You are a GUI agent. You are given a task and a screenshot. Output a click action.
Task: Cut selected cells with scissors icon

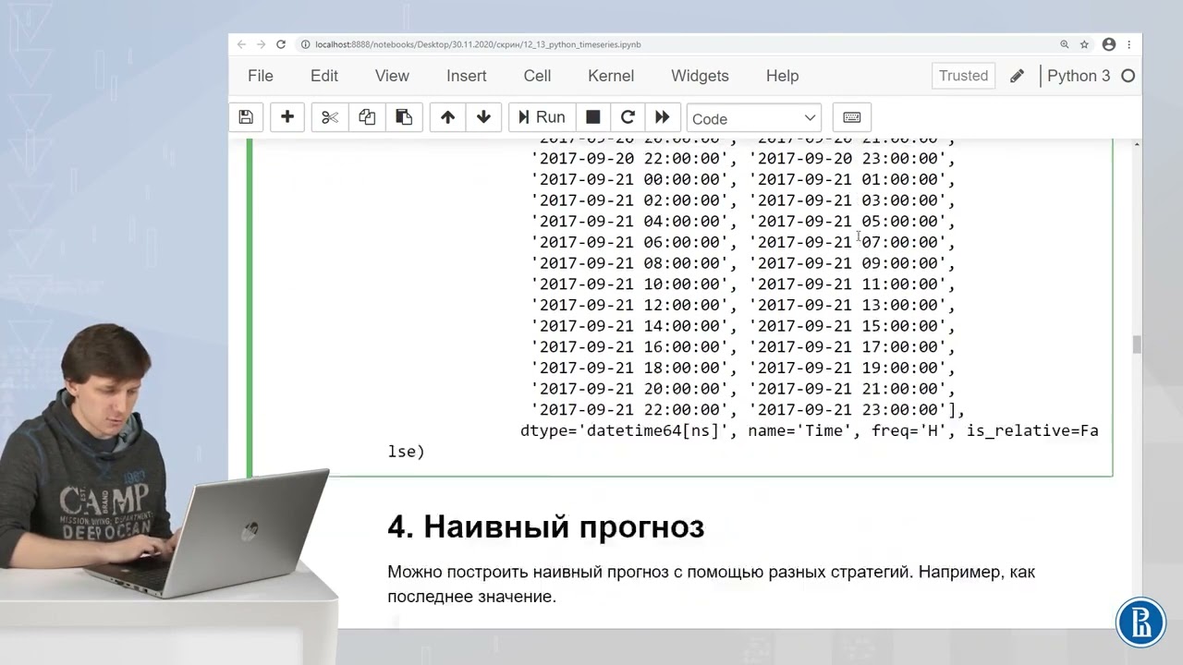(x=330, y=117)
